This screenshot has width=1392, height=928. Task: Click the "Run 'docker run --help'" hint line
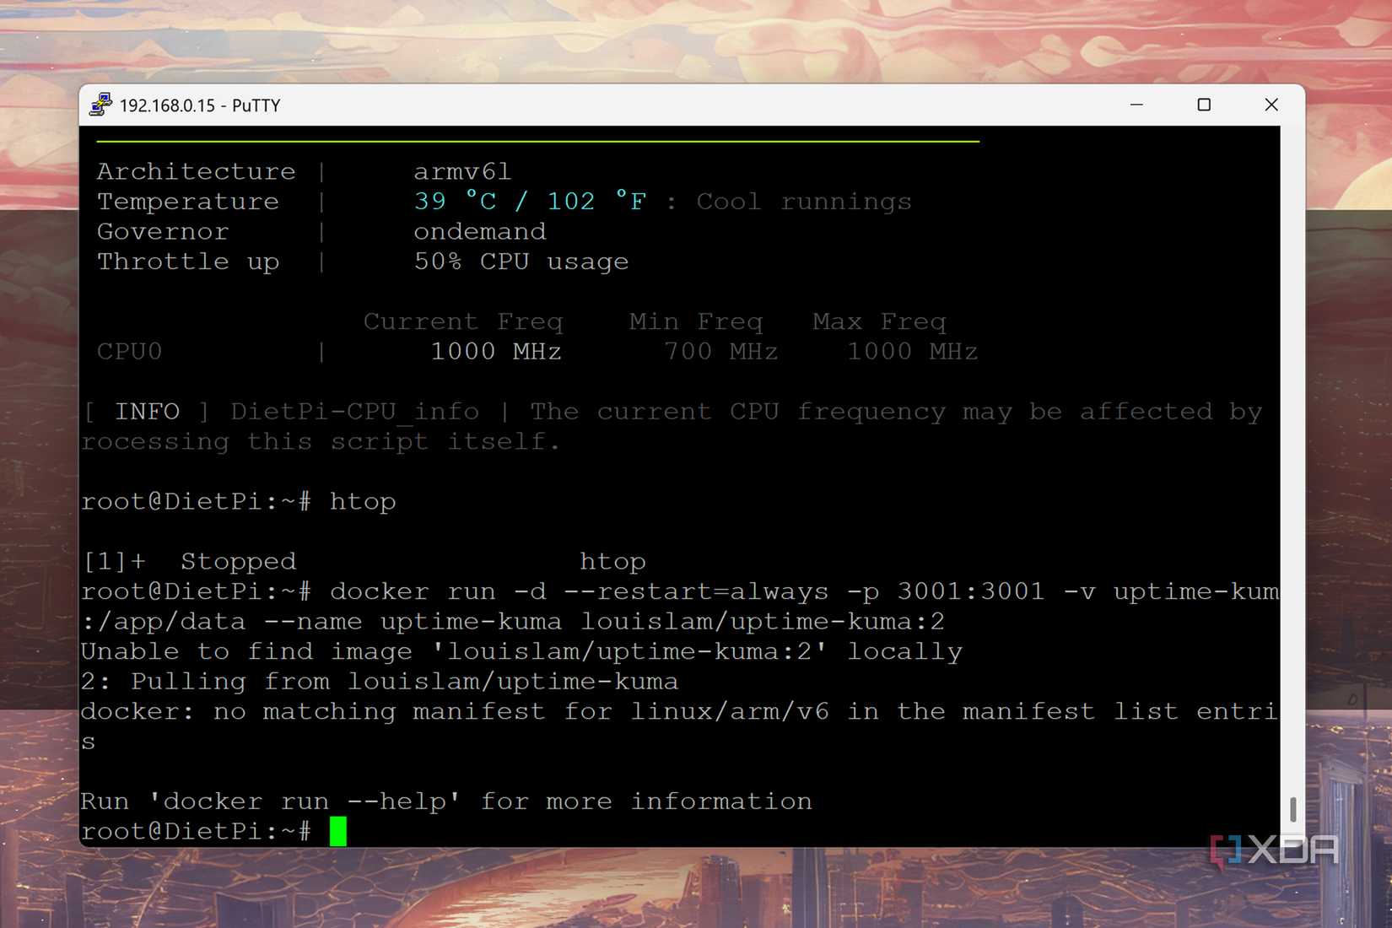[446, 801]
